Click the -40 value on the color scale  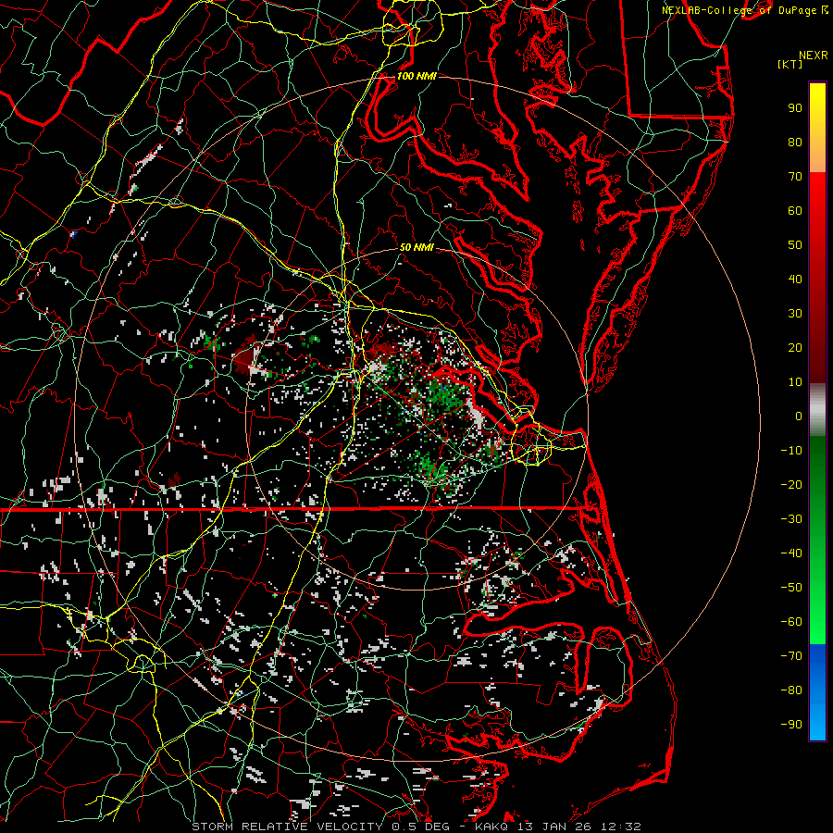[791, 553]
